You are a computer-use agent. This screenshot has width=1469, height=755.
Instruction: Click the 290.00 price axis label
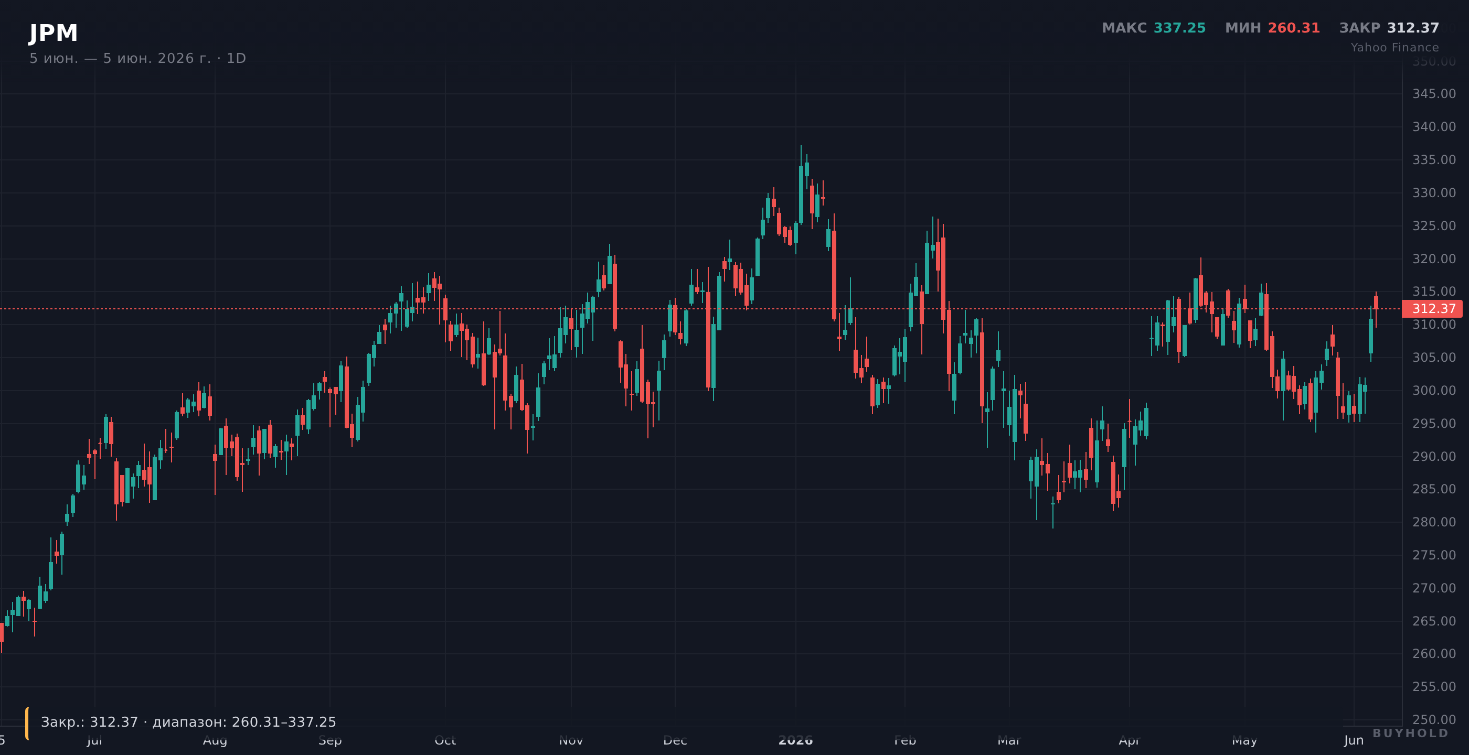click(1434, 457)
